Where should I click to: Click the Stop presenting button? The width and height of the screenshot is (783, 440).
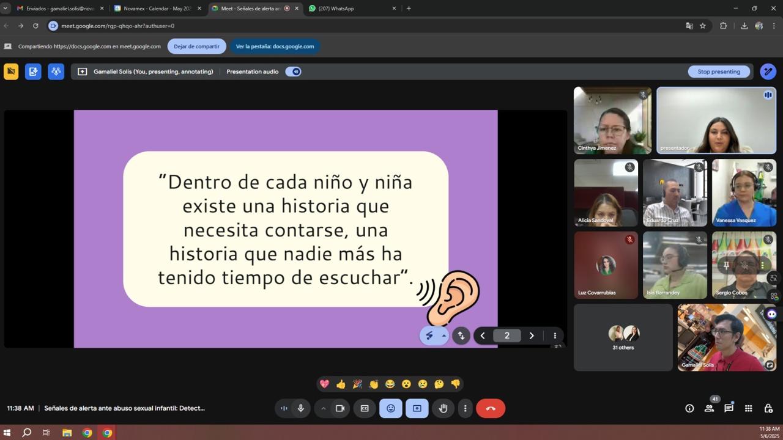click(x=719, y=71)
